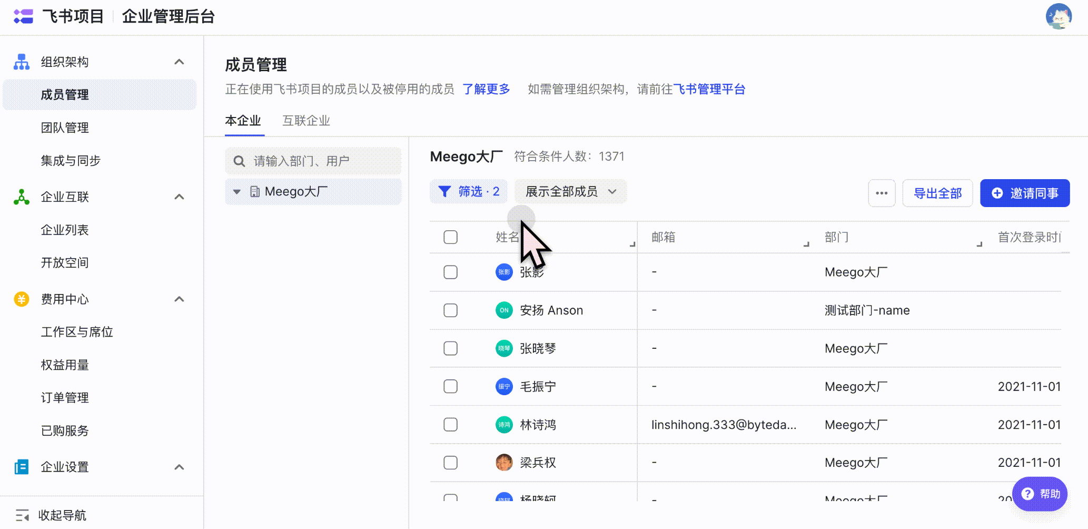Click the organization structure icon

tap(22, 62)
